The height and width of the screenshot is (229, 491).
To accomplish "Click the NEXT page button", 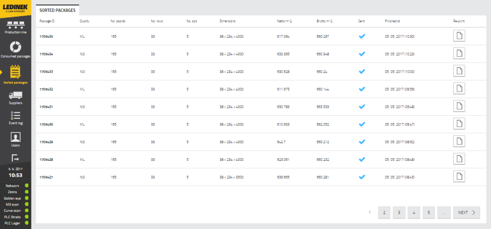I will (x=466, y=212).
